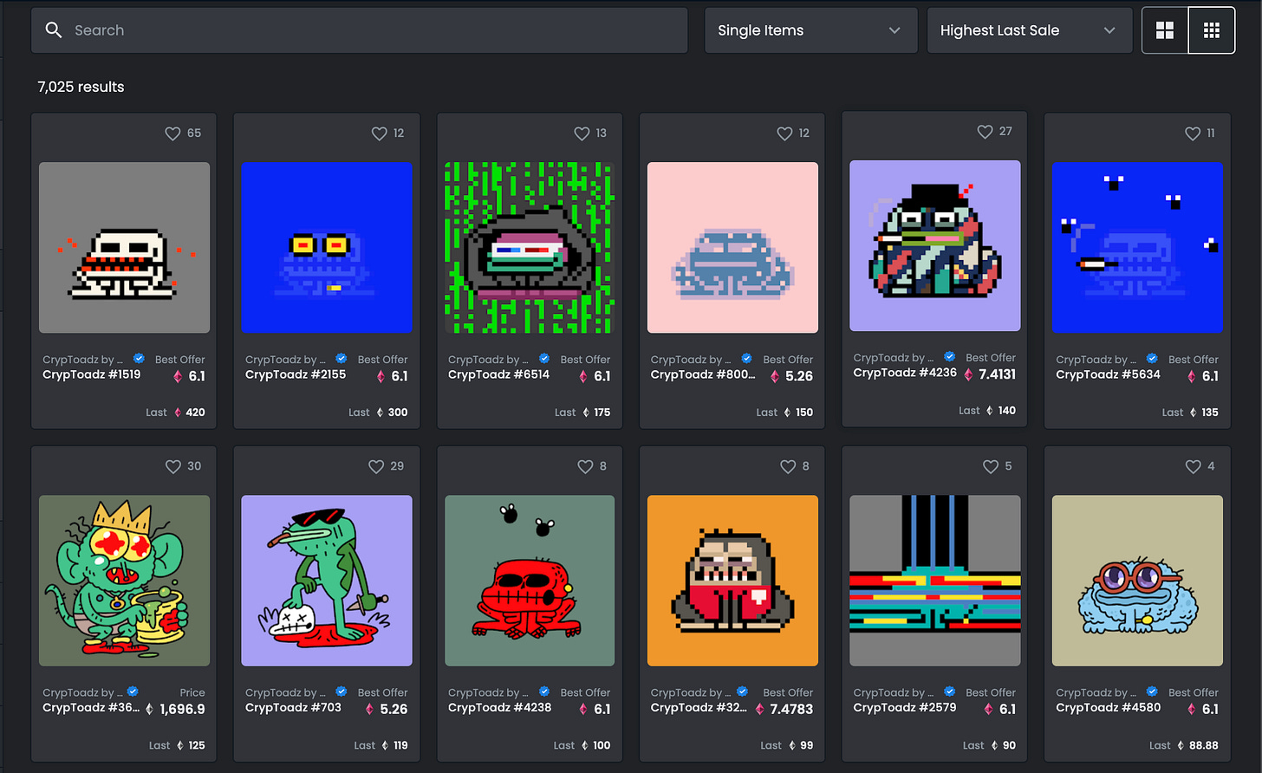The height and width of the screenshot is (773, 1262).
Task: Favorite CrypToadz #4238 with heart icon
Action: point(585,466)
